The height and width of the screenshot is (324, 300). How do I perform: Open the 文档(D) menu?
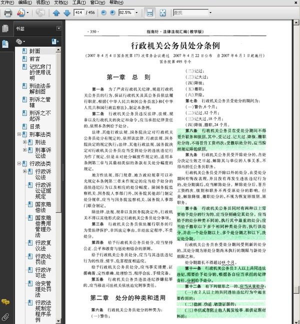point(61,2)
